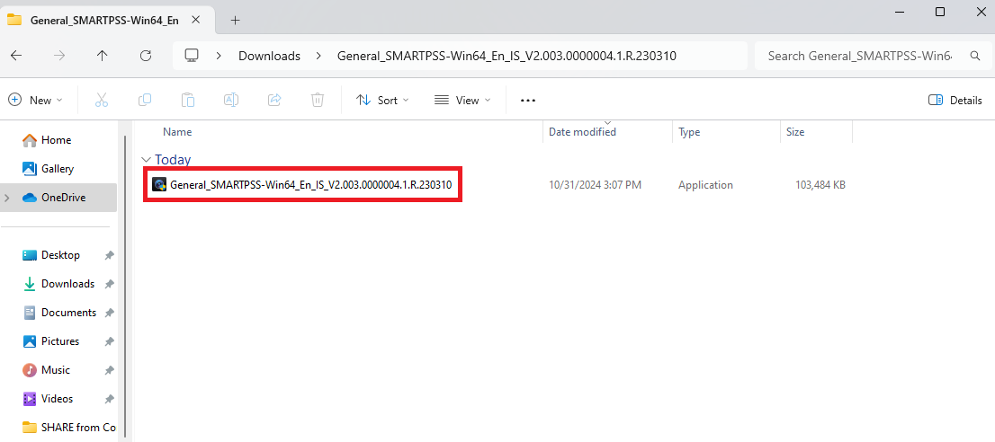995x442 pixels.
Task: Click the 103,484 KB size cell
Action: pos(820,185)
